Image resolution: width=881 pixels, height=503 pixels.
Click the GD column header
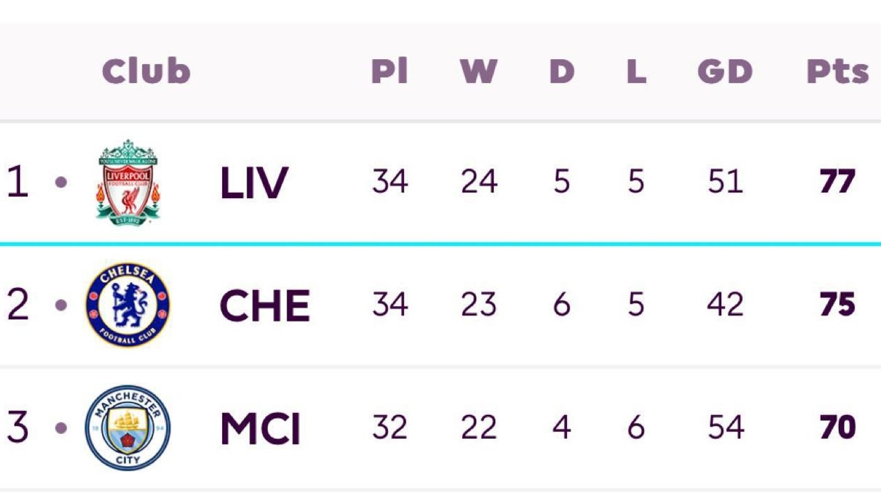click(x=725, y=72)
